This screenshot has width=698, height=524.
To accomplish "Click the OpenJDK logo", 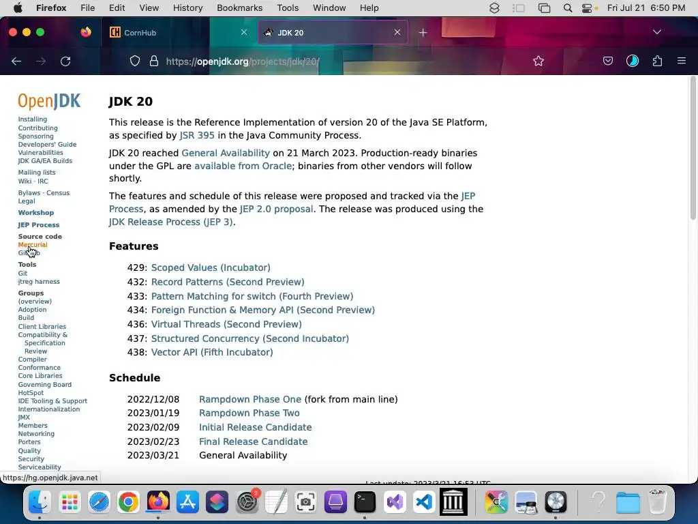I will point(49,102).
